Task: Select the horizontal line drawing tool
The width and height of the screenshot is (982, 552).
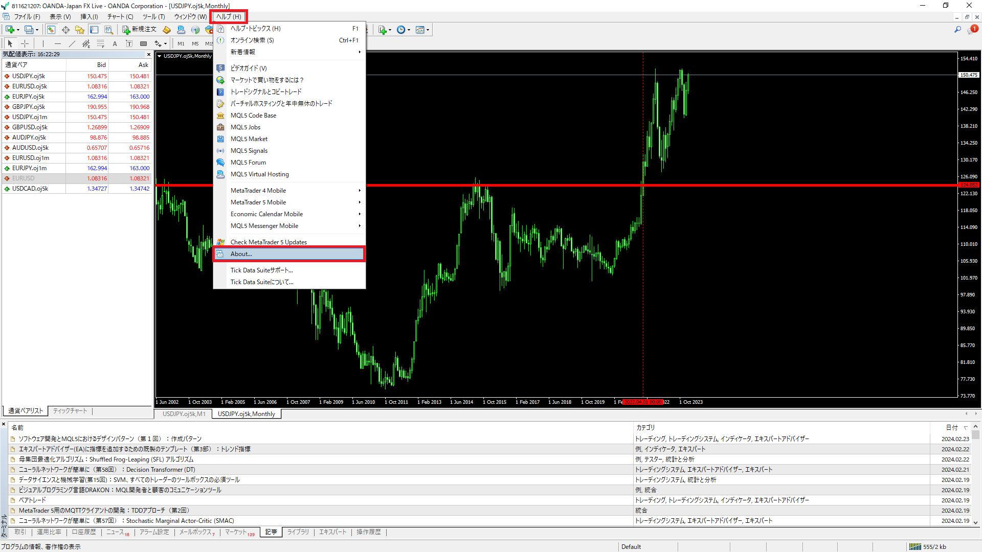Action: (x=58, y=43)
